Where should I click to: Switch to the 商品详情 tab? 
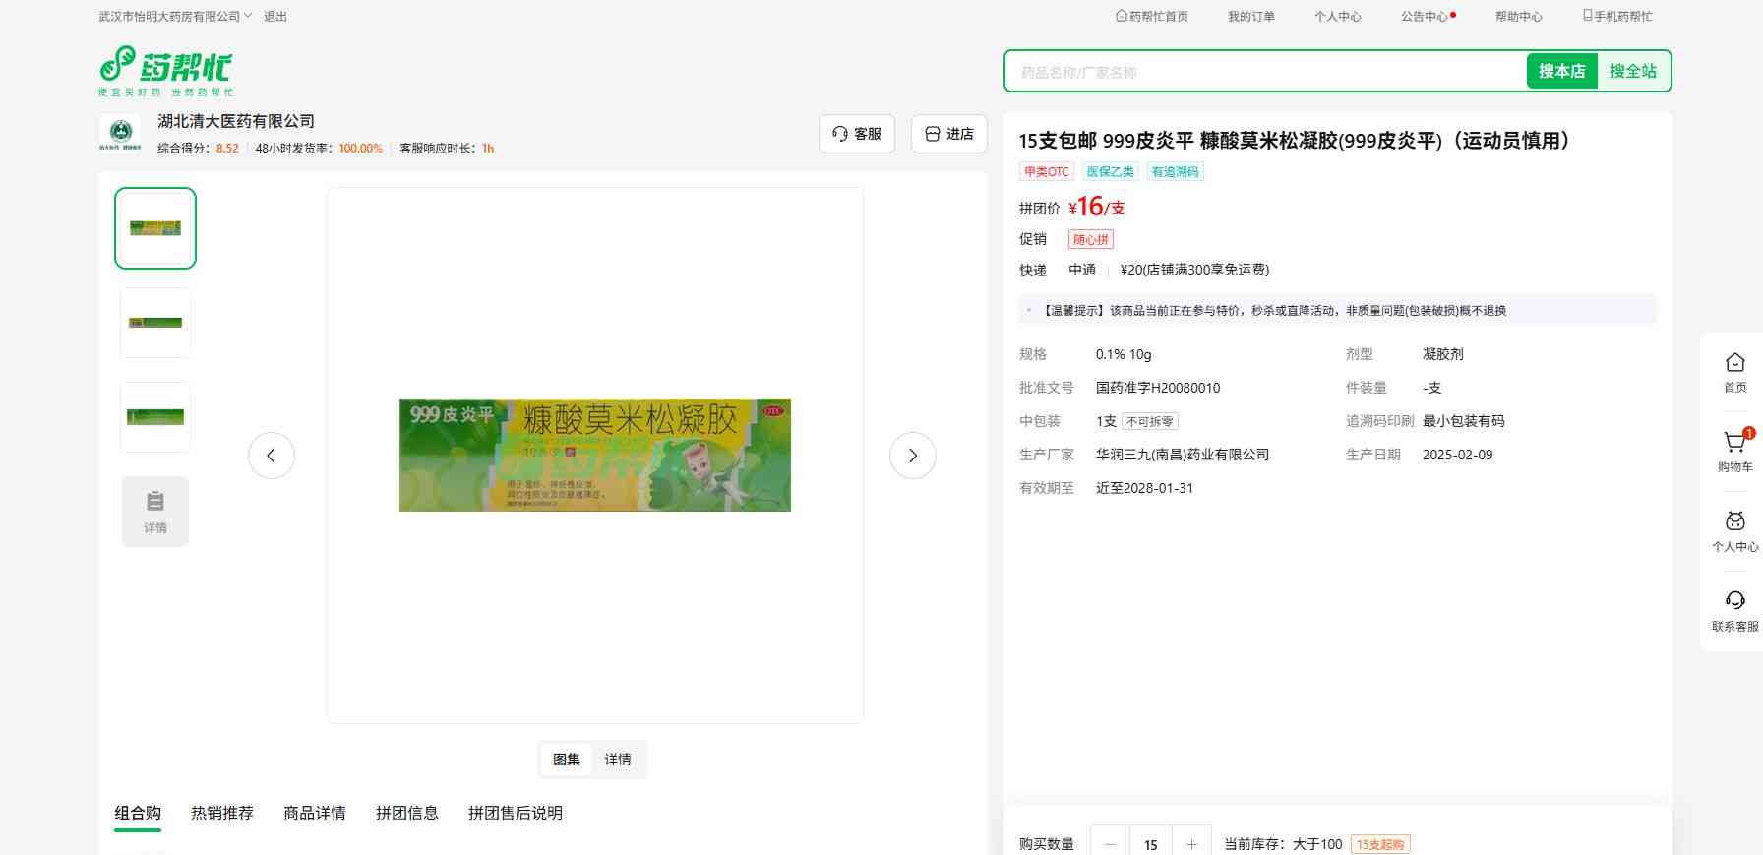point(315,813)
